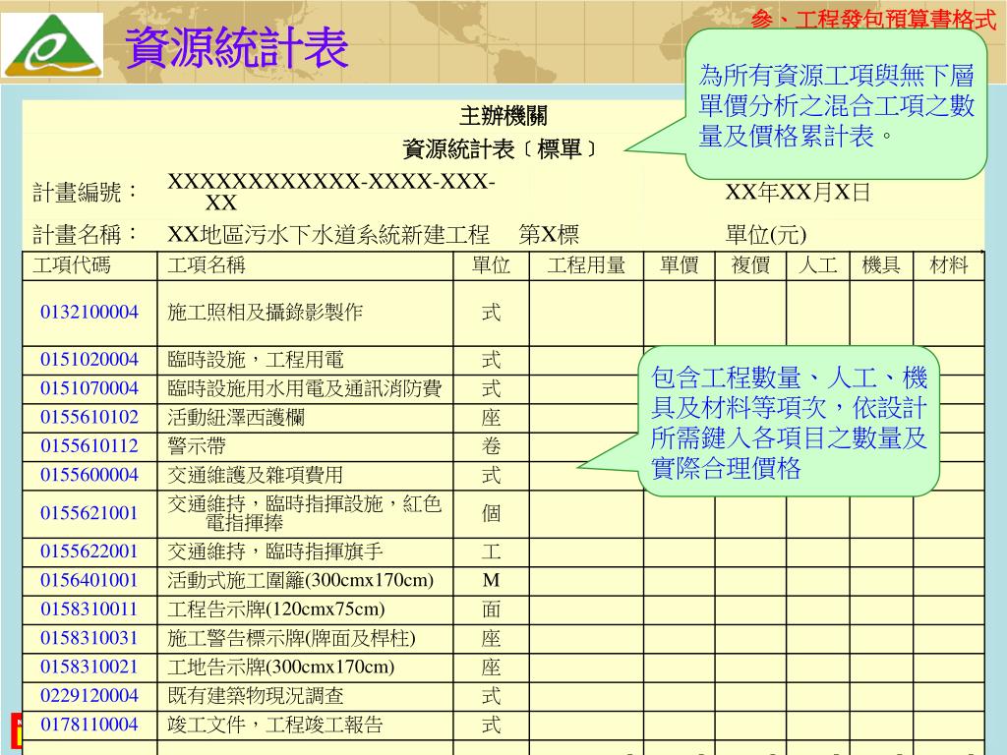The height and width of the screenshot is (755, 1007).
Task: Click the 機具 column header
Action: 881,265
